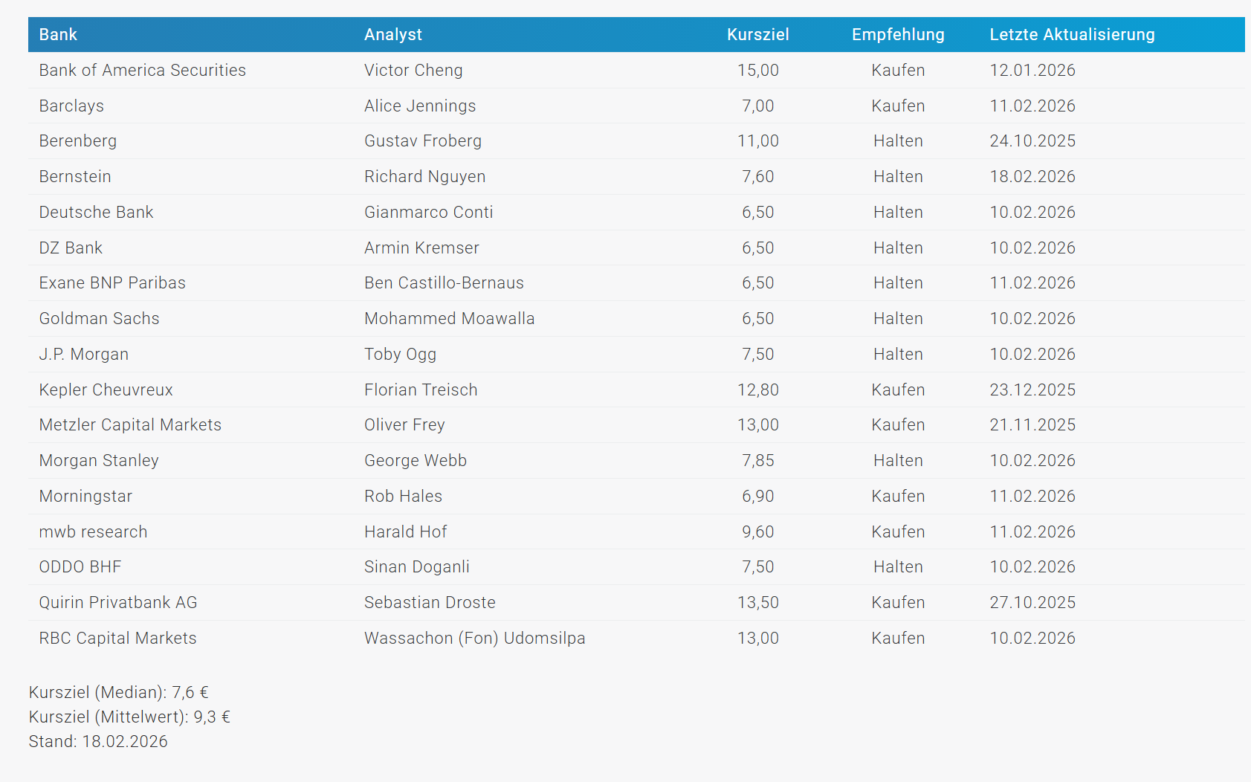1251x782 pixels.
Task: Click the Kaufen recommendation in RBC Capital Markets row
Action: [898, 639]
